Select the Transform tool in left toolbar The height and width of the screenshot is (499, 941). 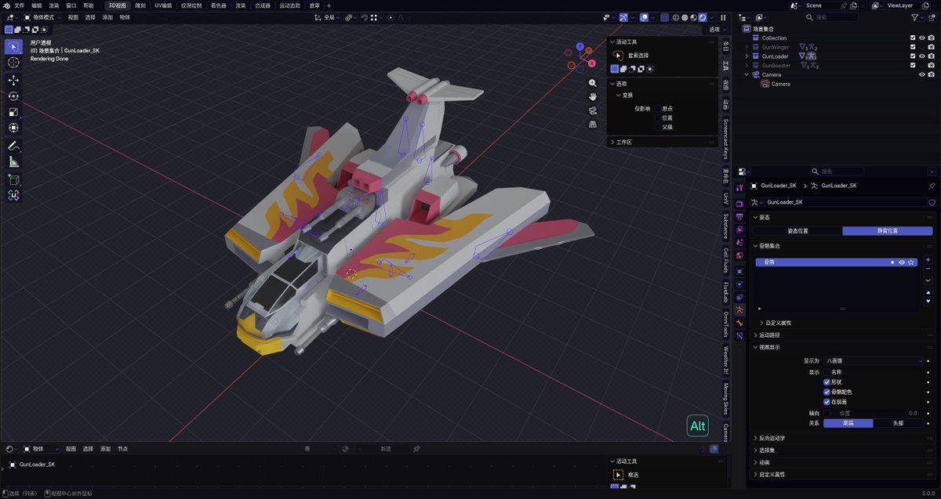[13, 128]
